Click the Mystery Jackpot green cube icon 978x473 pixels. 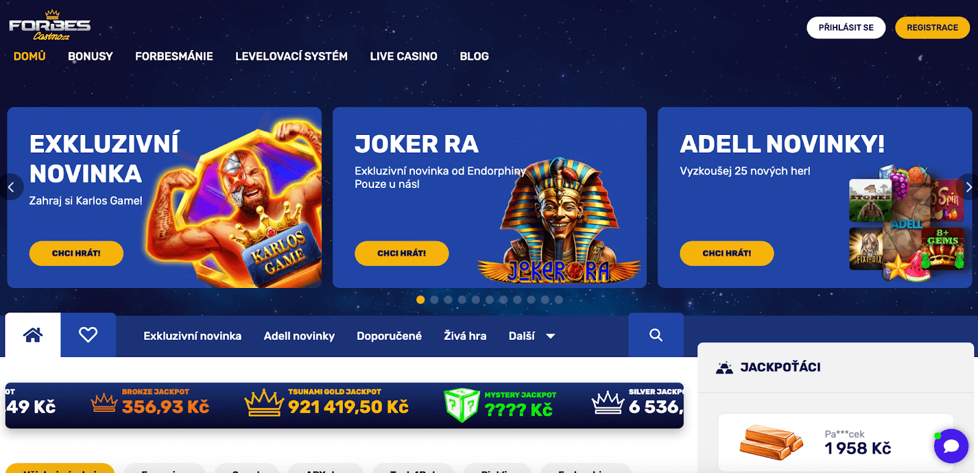coord(461,404)
